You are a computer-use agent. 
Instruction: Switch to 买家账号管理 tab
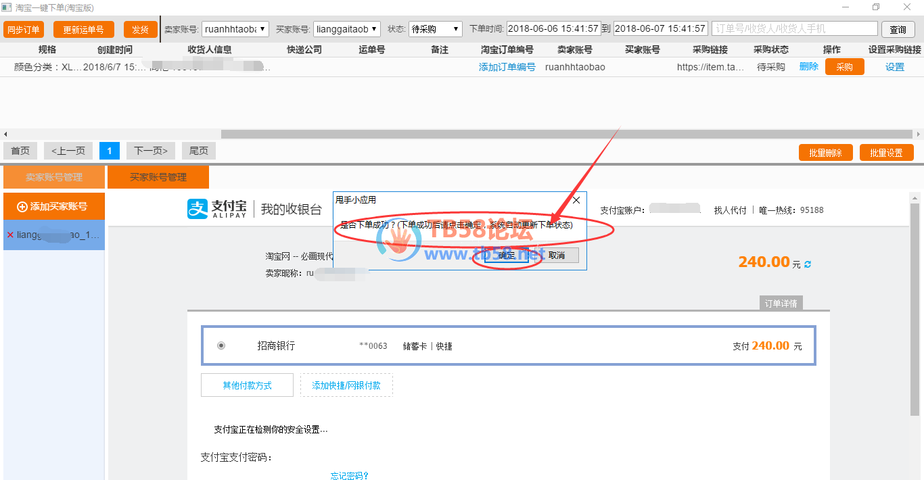tap(158, 177)
